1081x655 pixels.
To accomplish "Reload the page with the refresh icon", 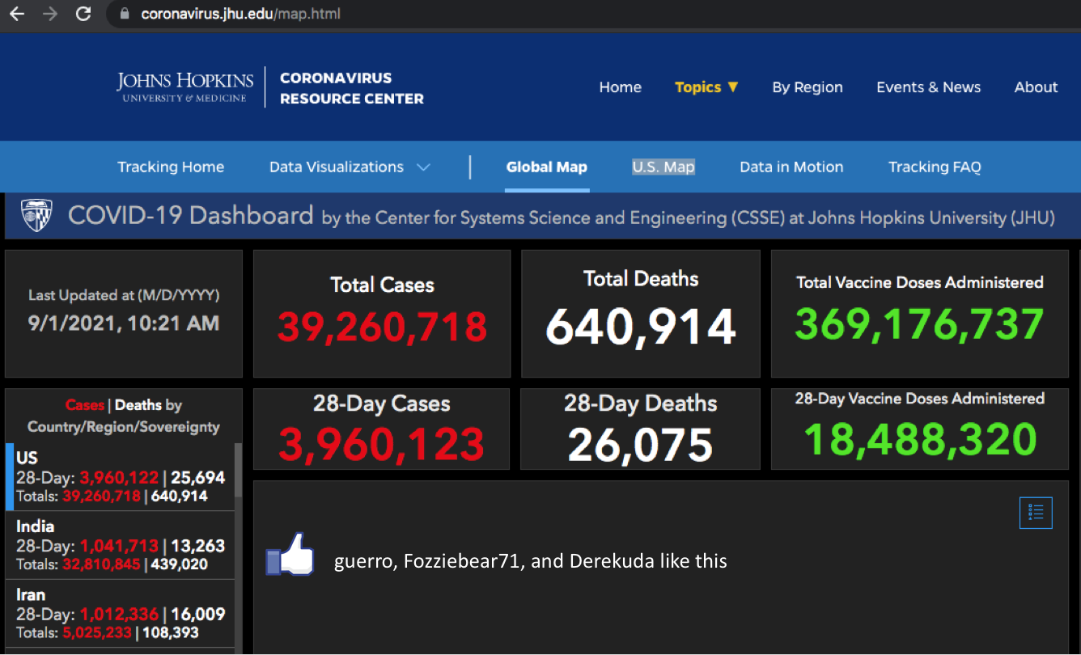I will pos(83,14).
